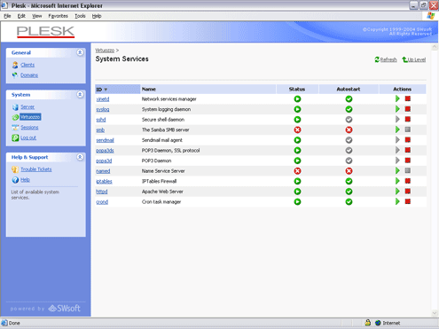
Task: Click the Sessions icon in the System panel
Action: [15, 128]
